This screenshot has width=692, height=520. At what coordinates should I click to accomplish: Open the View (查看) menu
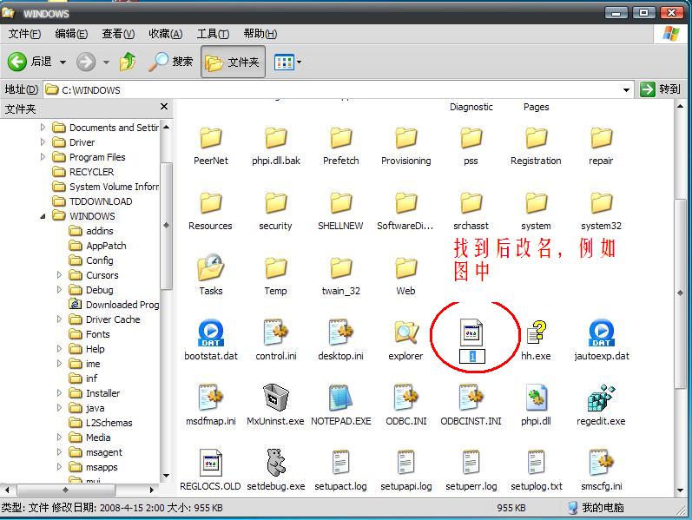coord(118,34)
